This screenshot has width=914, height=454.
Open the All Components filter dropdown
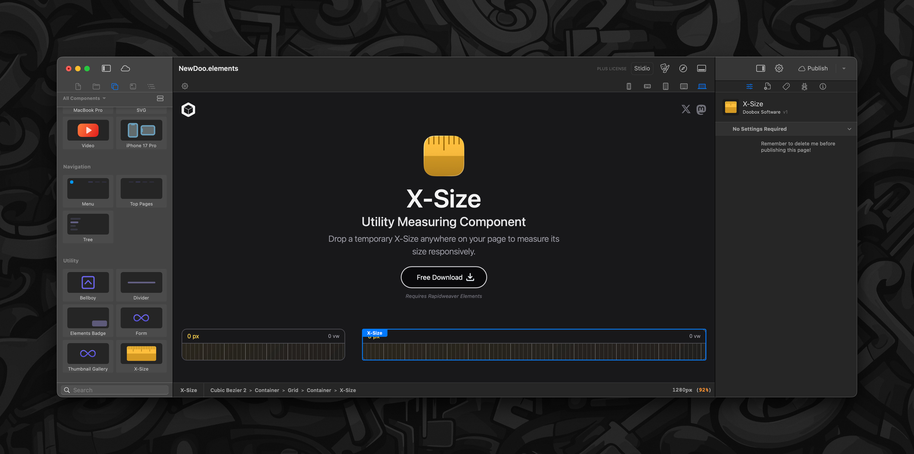(x=84, y=98)
